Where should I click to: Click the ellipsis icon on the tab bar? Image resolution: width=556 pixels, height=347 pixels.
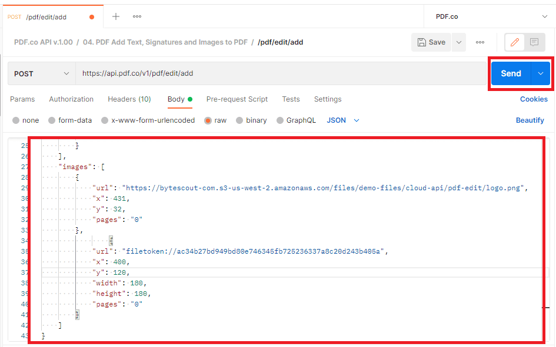pyautogui.click(x=136, y=16)
